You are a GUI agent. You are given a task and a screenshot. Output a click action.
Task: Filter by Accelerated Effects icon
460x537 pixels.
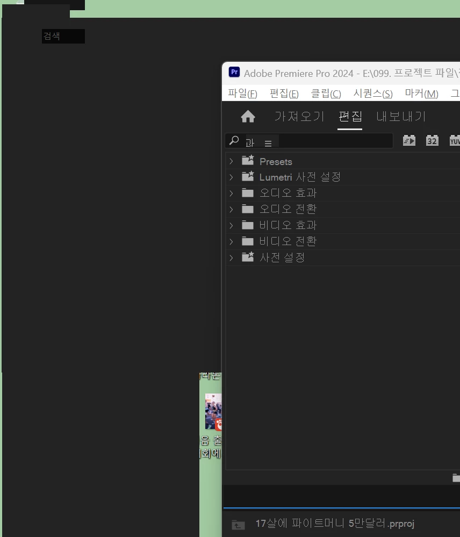[x=409, y=140]
